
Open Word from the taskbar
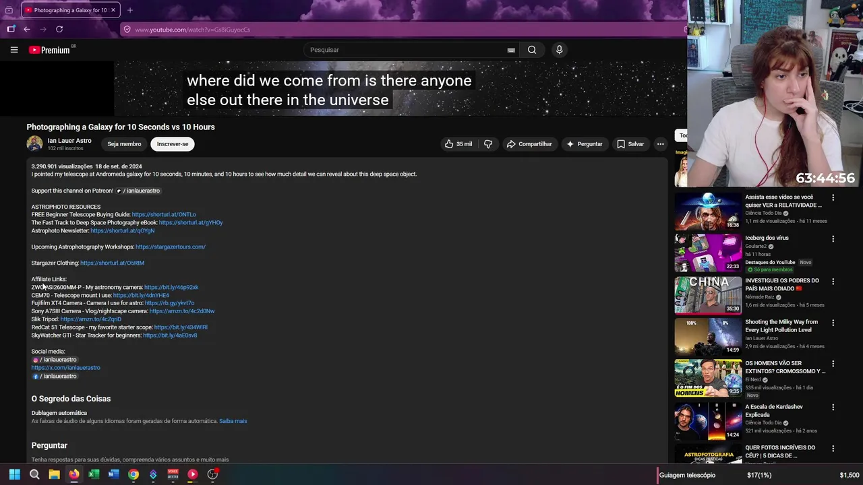pyautogui.click(x=113, y=474)
